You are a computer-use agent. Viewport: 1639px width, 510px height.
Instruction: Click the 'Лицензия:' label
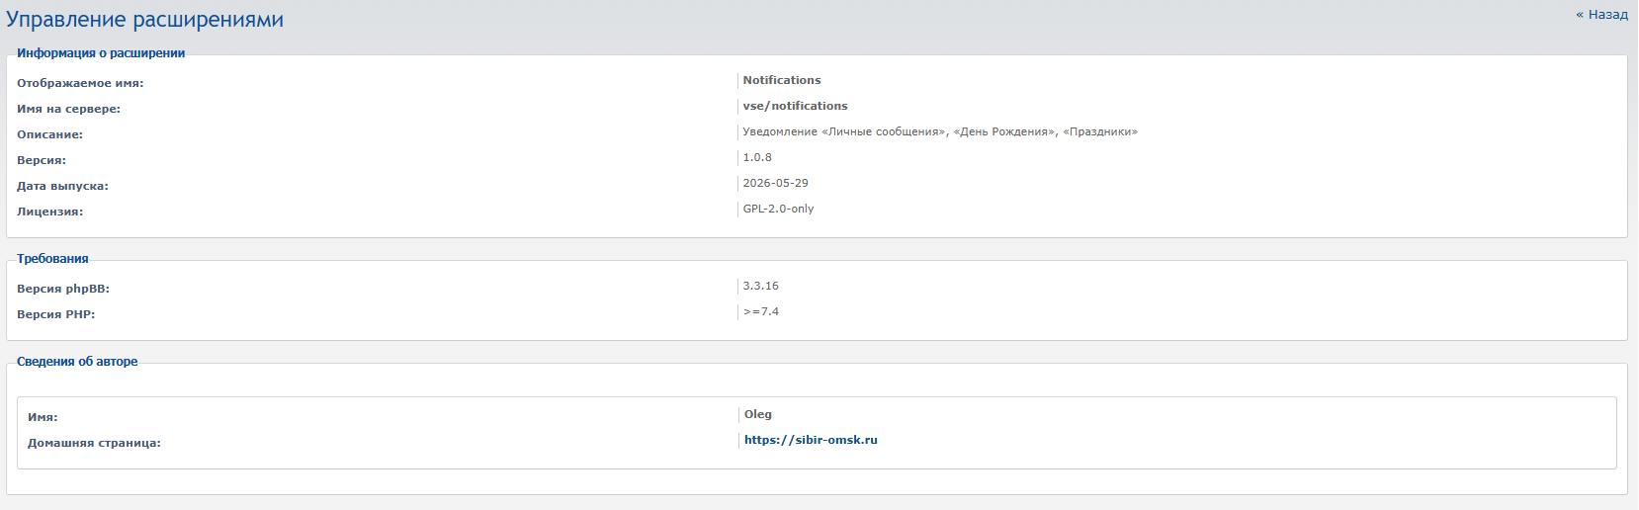[x=49, y=212]
